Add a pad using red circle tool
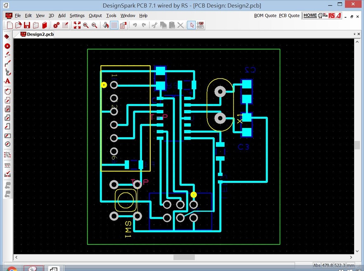This screenshot has width=364, height=271. coord(7,46)
